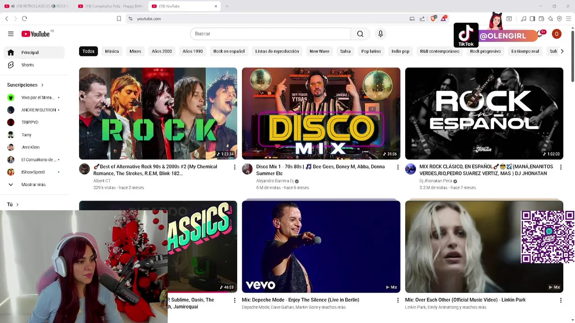Select the Salsa chip
575x323 pixels.
click(x=345, y=51)
